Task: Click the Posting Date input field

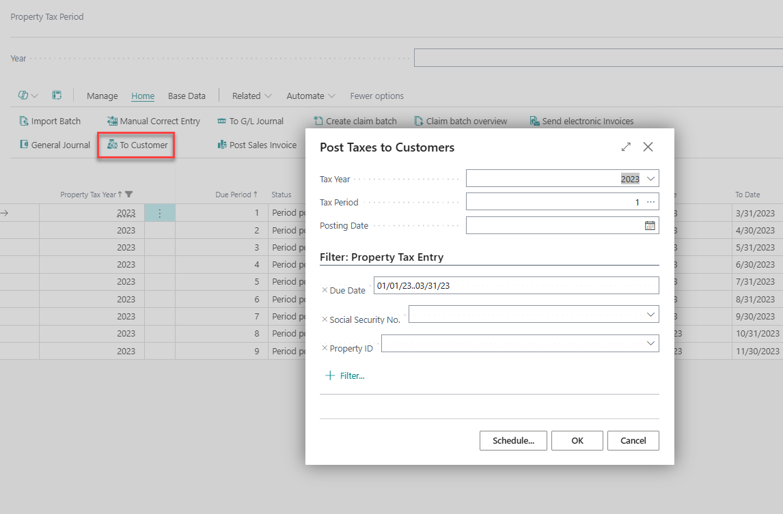Action: (x=562, y=225)
